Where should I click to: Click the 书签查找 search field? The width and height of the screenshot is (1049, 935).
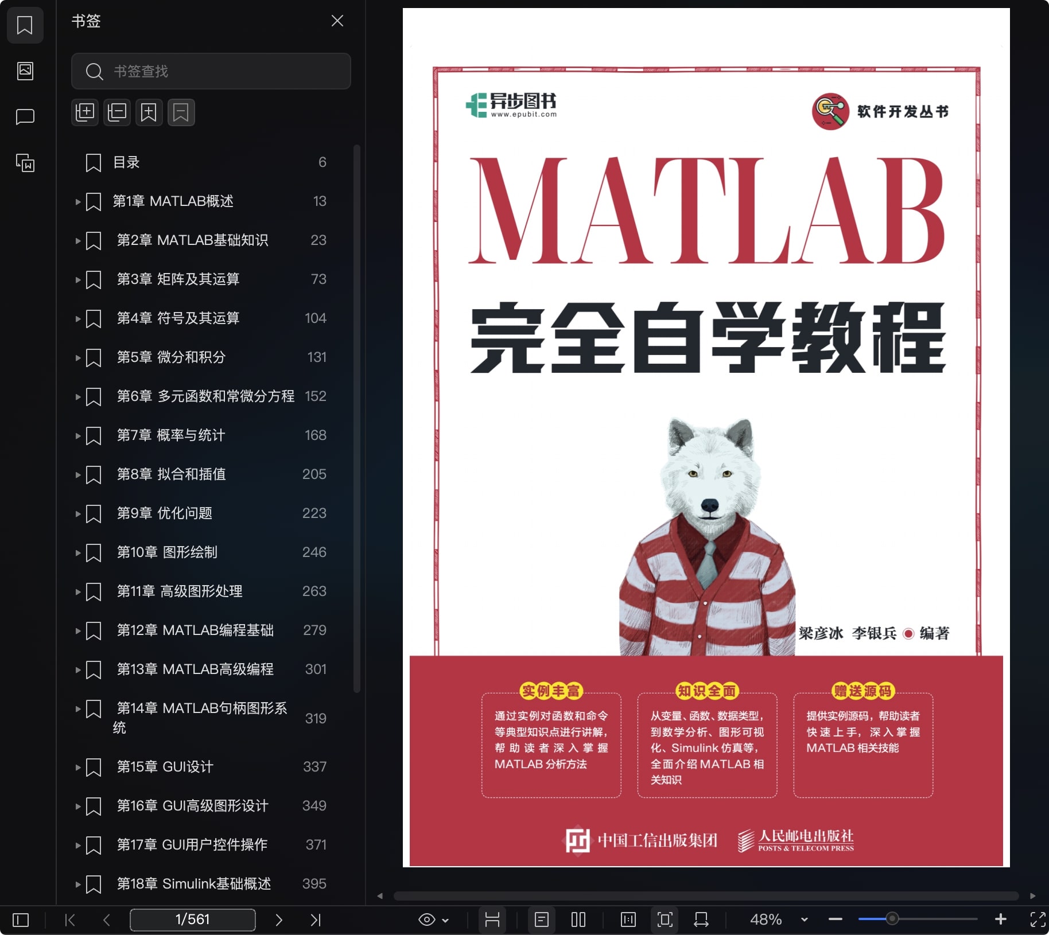tap(211, 71)
